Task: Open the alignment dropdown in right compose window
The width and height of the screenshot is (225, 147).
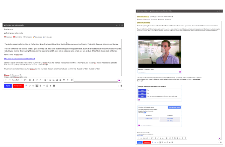Action: click(167, 138)
